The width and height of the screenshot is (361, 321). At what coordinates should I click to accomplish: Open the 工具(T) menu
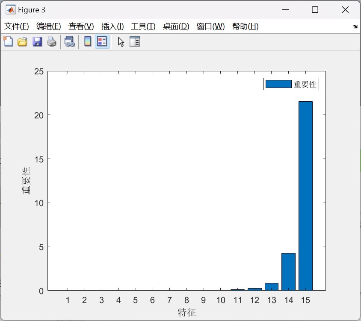click(143, 27)
